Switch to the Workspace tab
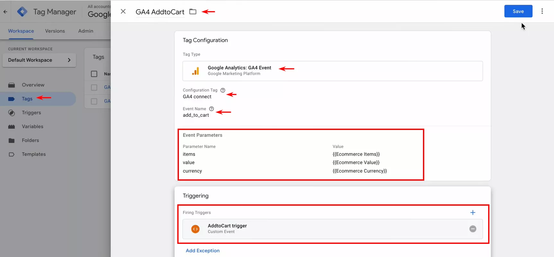Image resolution: width=554 pixels, height=257 pixels. 21,31
